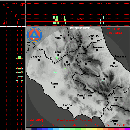The height and width of the screenshot is (130, 130).
Task: Click the Frosinone city marker square
Action: click(x=84, y=98)
